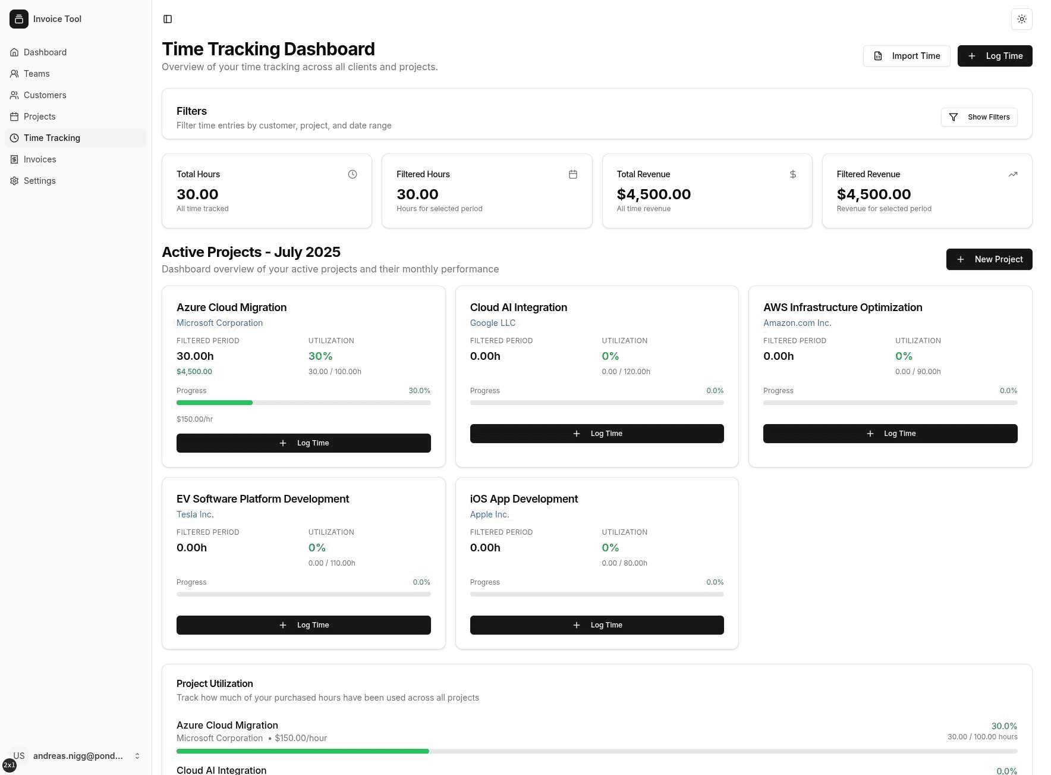Select the Teams icon in the sidebar

pyautogui.click(x=14, y=73)
